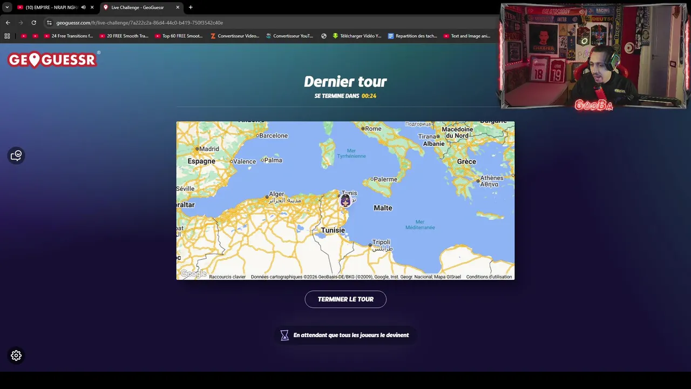The height and width of the screenshot is (389, 691).
Task: Click the 'Mer Méditerranée' sea label
Action: point(420,225)
